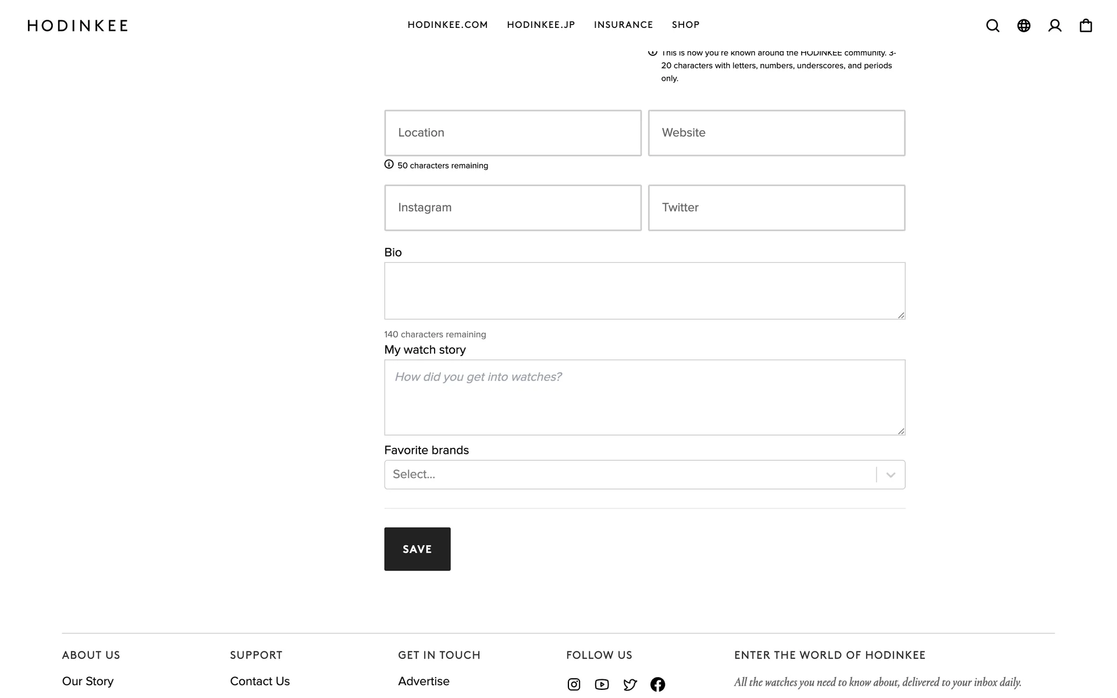Focus the Bio text area
The width and height of the screenshot is (1117, 698).
click(644, 291)
